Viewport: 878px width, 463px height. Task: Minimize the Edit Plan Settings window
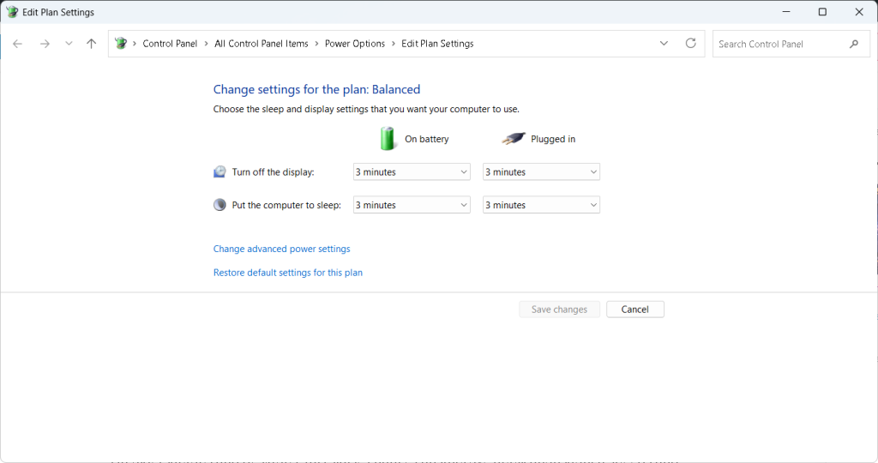(x=786, y=12)
